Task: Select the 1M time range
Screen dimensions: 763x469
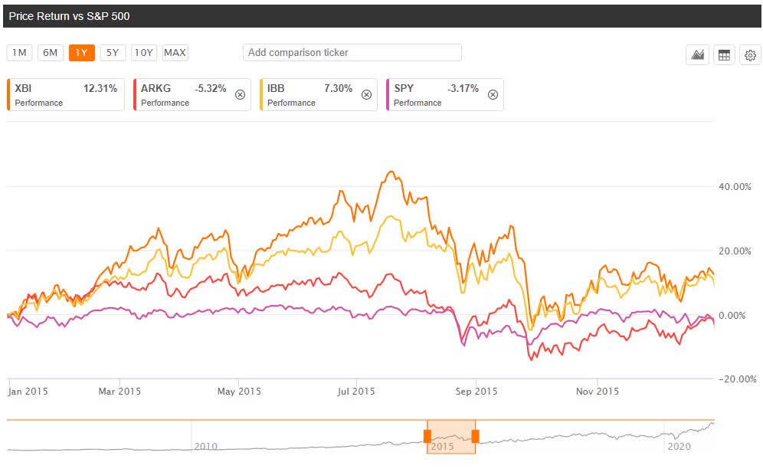Action: tap(19, 53)
